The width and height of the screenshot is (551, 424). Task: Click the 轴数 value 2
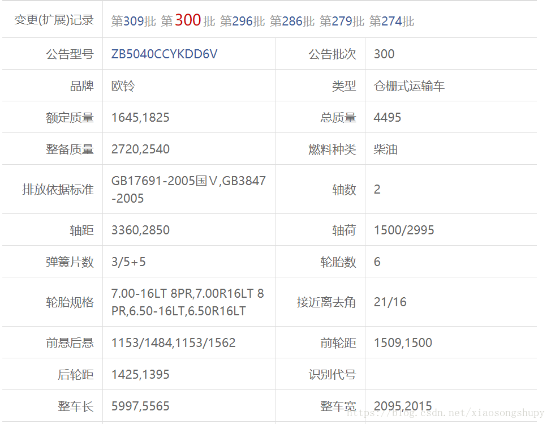click(x=377, y=190)
